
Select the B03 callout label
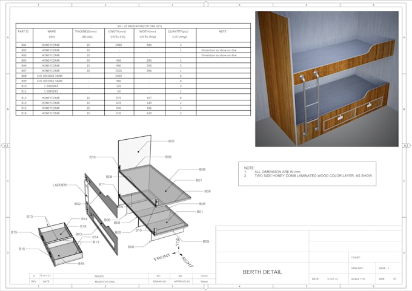click(79, 234)
